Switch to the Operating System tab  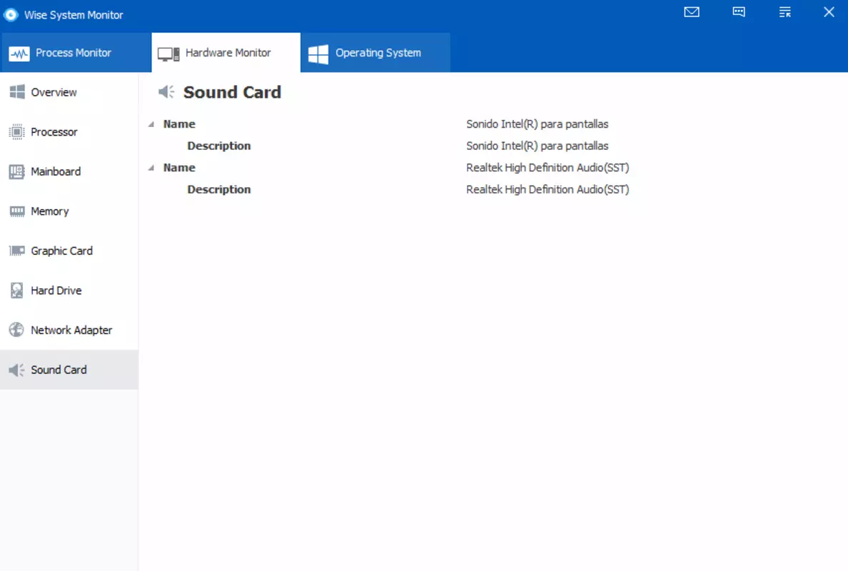click(375, 52)
